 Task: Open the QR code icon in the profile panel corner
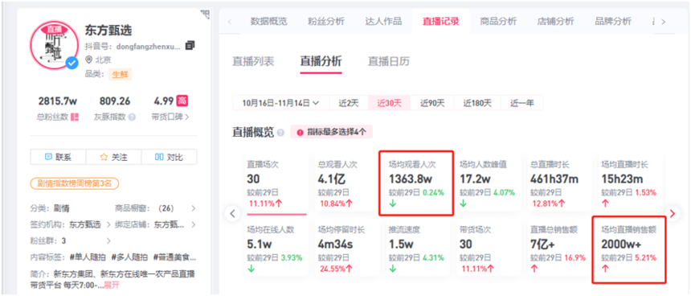pos(205,14)
